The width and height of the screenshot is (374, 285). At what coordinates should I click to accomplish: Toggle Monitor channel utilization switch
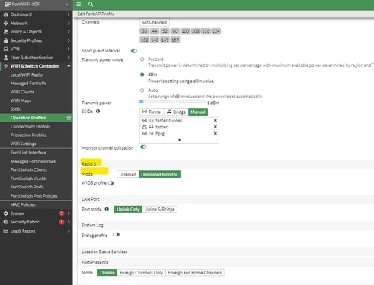(143, 147)
